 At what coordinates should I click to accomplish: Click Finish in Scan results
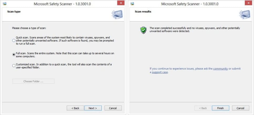pyautogui.click(x=220, y=108)
